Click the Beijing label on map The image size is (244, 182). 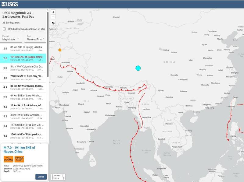coord(217,35)
